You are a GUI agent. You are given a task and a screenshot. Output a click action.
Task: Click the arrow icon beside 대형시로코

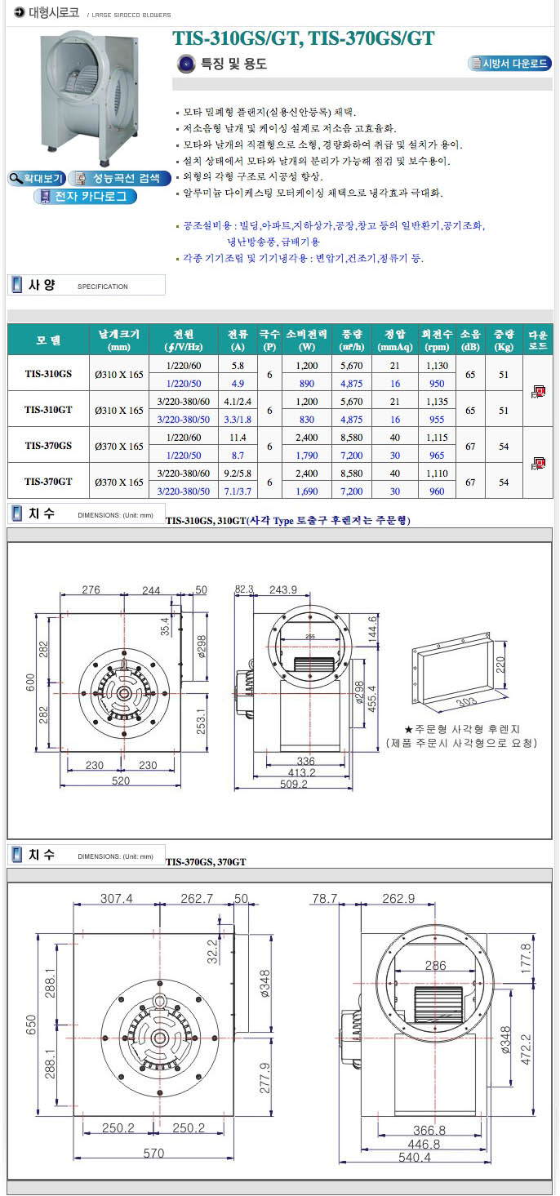pyautogui.click(x=19, y=11)
